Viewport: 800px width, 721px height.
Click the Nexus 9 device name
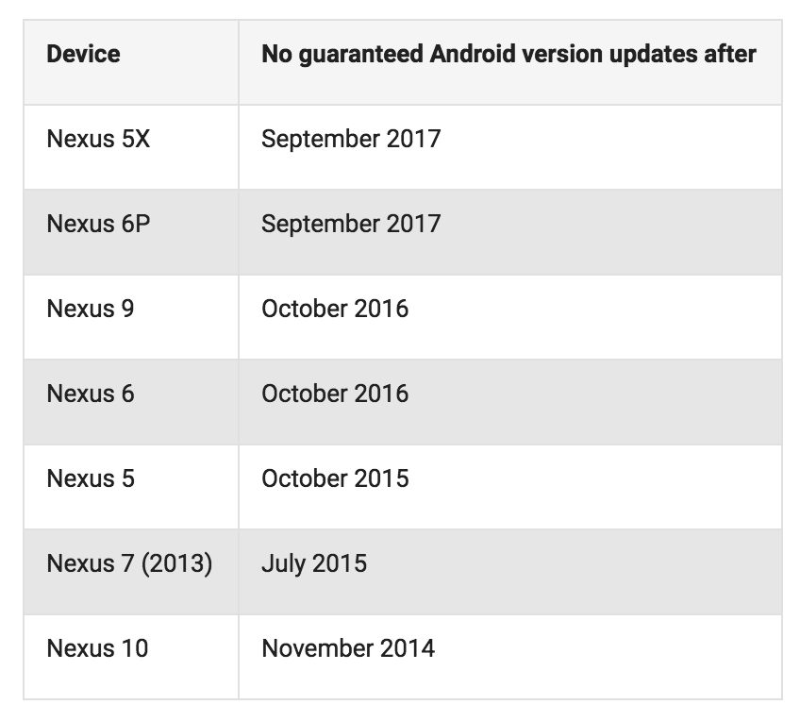pyautogui.click(x=91, y=309)
